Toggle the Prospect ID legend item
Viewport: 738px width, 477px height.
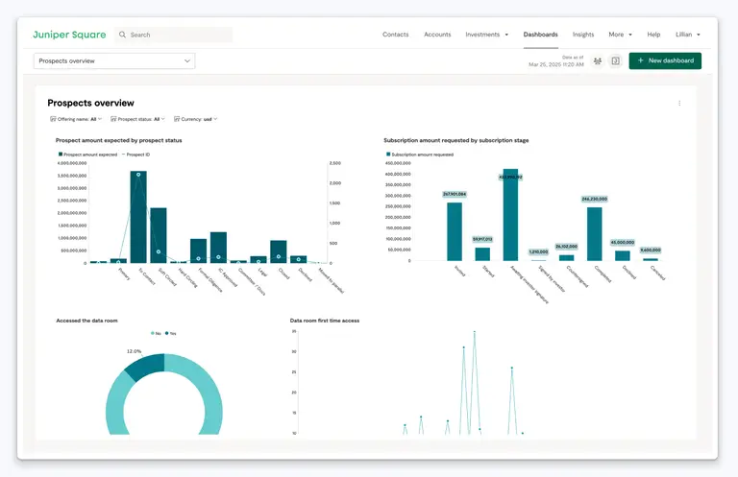click(x=135, y=155)
